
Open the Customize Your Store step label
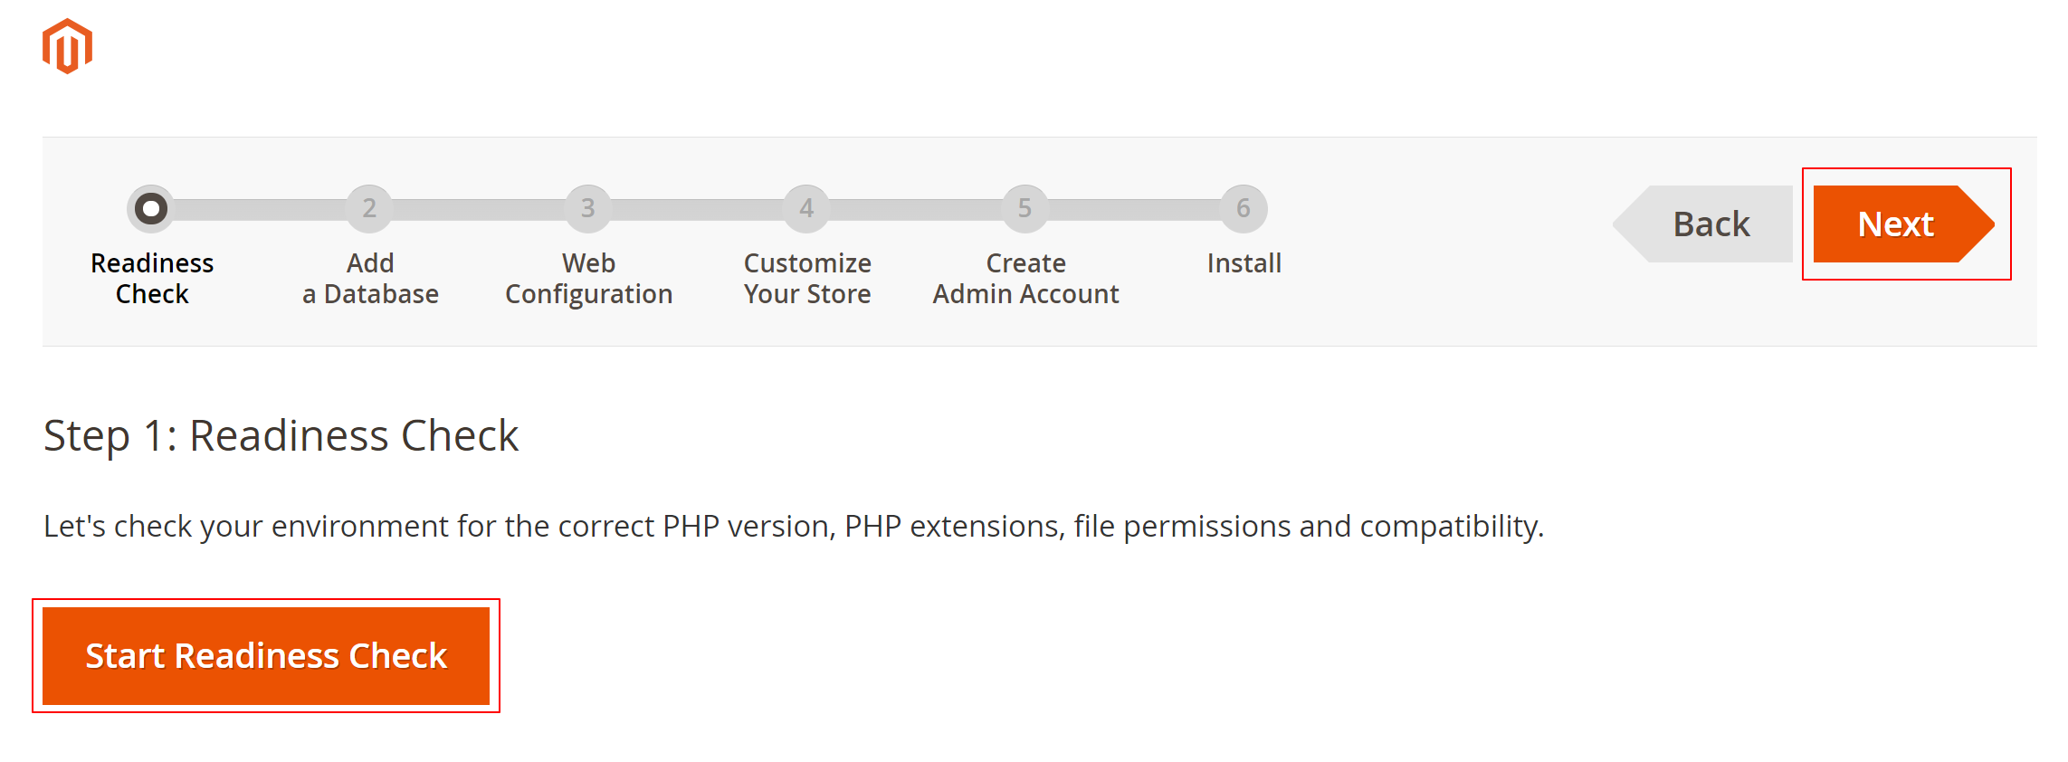807,279
